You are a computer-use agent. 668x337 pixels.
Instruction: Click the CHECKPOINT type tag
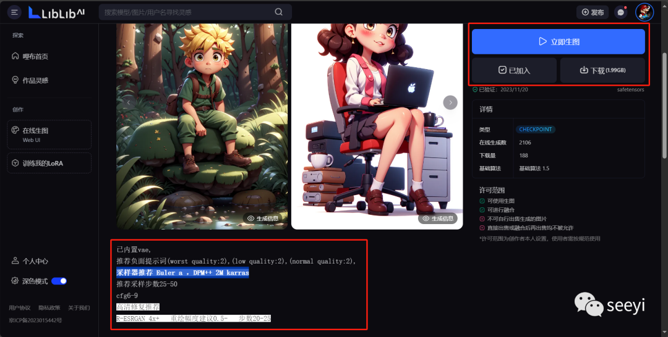click(x=536, y=129)
